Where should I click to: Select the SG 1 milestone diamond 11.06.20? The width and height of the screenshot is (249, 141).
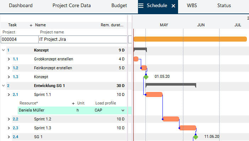point(196,137)
